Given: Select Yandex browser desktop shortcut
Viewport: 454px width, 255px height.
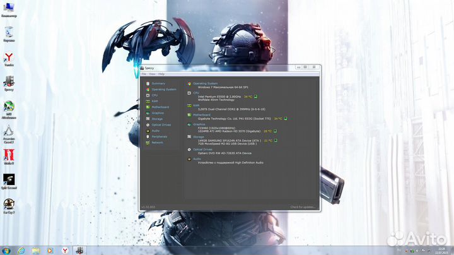Looking at the screenshot, I should (9, 59).
